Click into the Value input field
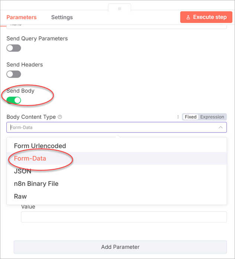 (124, 217)
